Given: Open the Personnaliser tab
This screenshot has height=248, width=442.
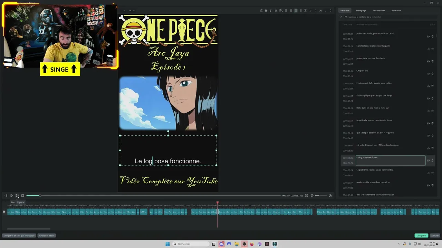Looking at the screenshot, I should (379, 11).
